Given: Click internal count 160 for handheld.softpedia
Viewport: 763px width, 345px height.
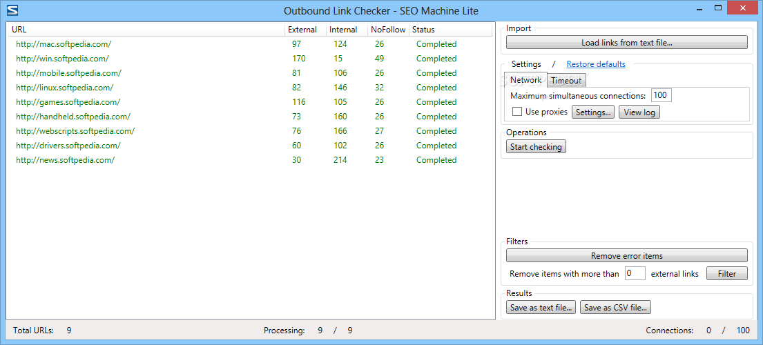Looking at the screenshot, I should [340, 117].
